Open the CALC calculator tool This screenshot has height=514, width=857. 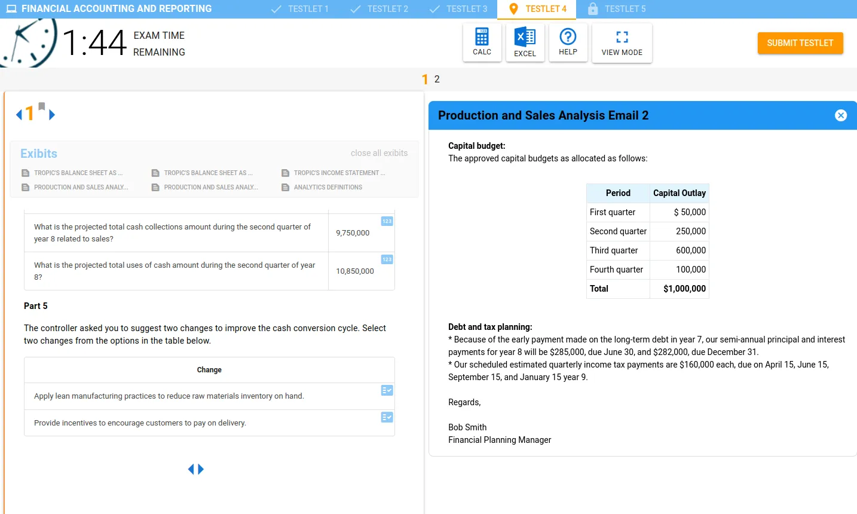[x=482, y=42]
